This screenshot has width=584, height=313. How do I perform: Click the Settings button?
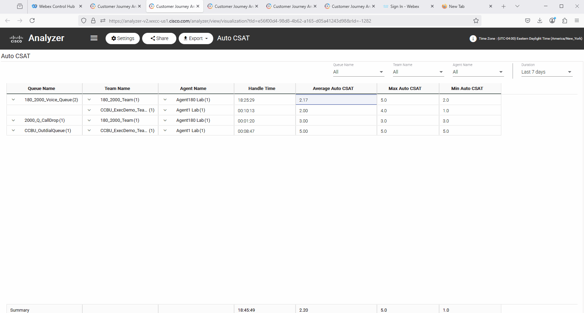(123, 38)
